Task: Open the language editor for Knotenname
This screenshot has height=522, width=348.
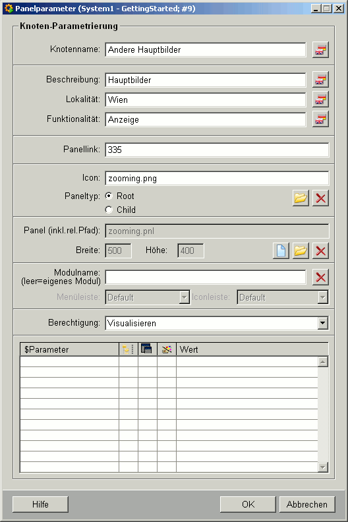Action: (320, 50)
